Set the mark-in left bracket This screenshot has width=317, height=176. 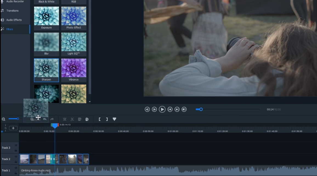click(x=100, y=119)
